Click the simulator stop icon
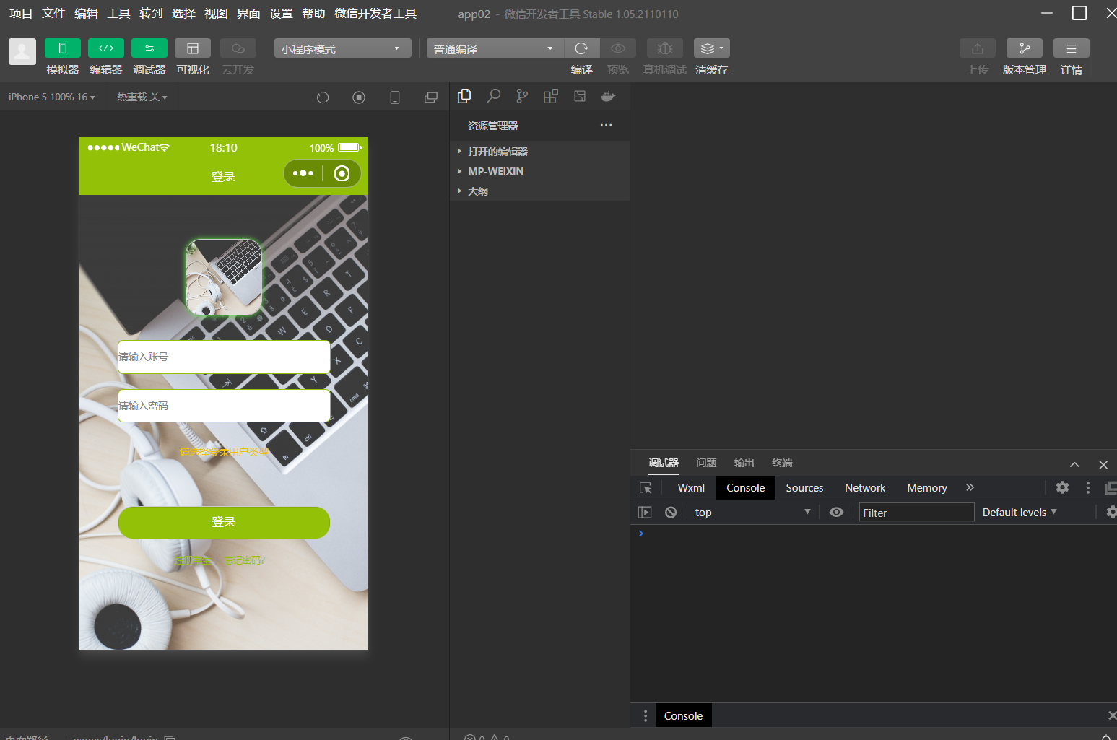This screenshot has width=1117, height=740. click(359, 97)
